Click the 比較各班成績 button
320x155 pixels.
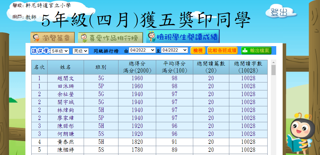point(222,50)
